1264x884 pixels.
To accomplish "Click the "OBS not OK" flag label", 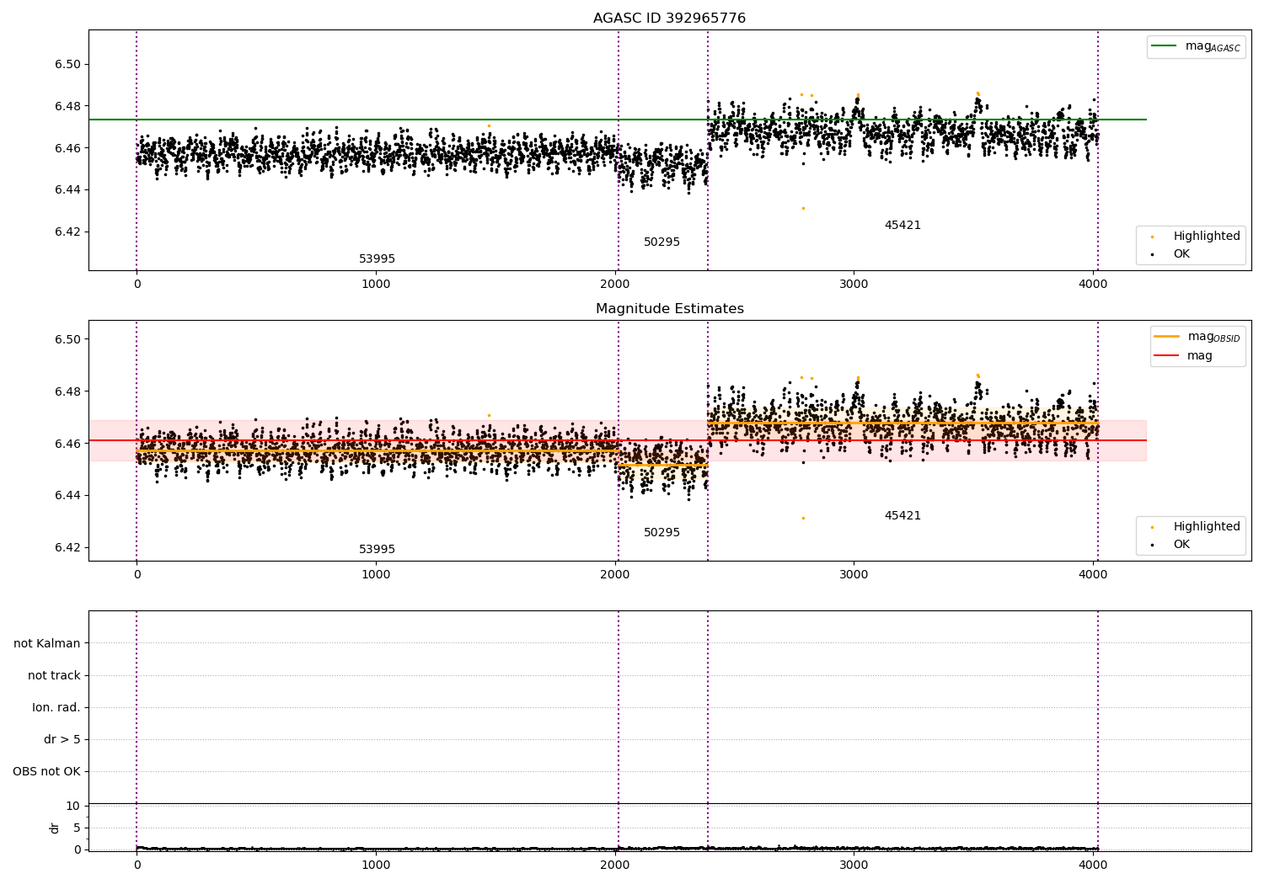I will click(47, 771).
